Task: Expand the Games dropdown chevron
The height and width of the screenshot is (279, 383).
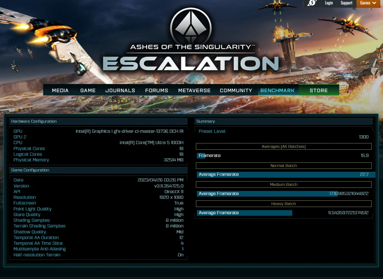Action: pyautogui.click(x=374, y=3)
